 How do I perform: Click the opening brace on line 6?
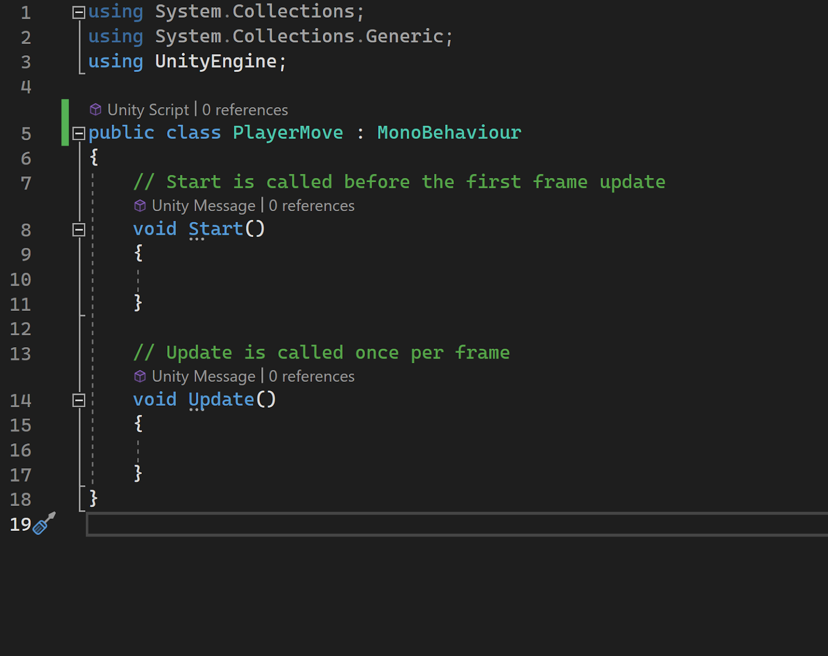pos(94,157)
